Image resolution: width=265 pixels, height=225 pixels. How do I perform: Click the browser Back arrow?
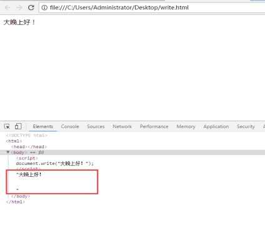click(x=7, y=7)
